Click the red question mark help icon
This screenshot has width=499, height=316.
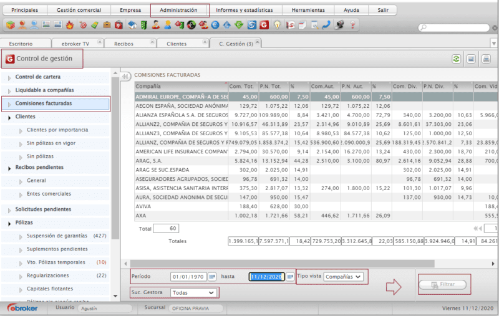click(352, 25)
